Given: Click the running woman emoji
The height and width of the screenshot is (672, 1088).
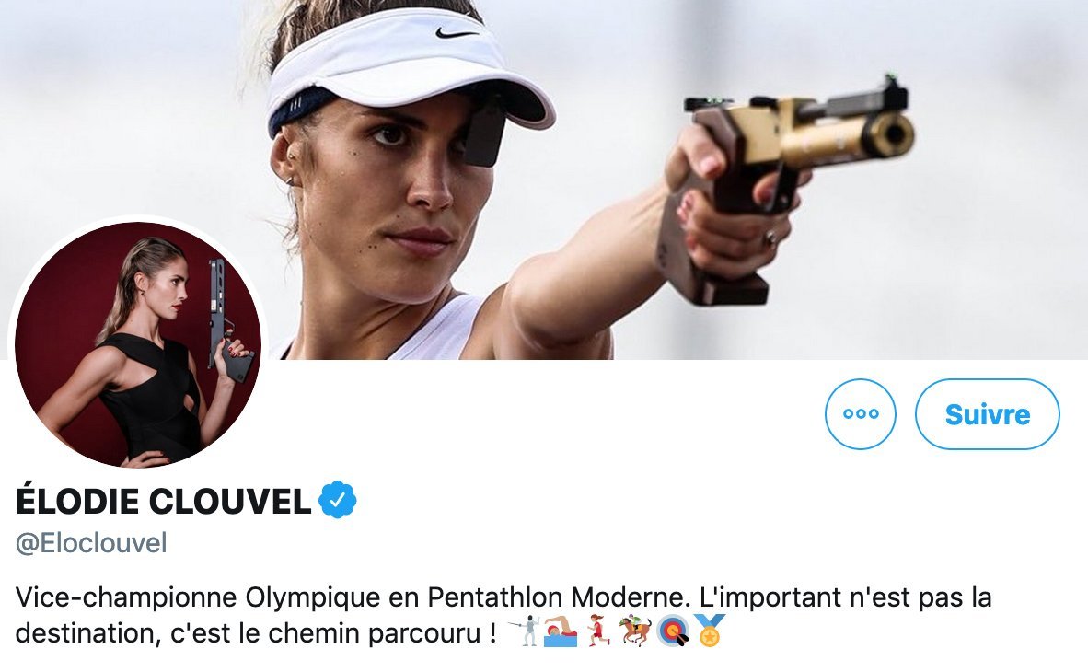Looking at the screenshot, I should pyautogui.click(x=598, y=631).
